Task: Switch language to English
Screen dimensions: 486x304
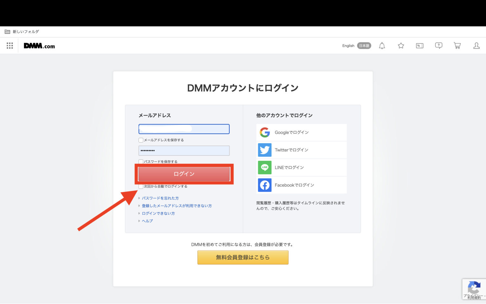Action: point(348,45)
